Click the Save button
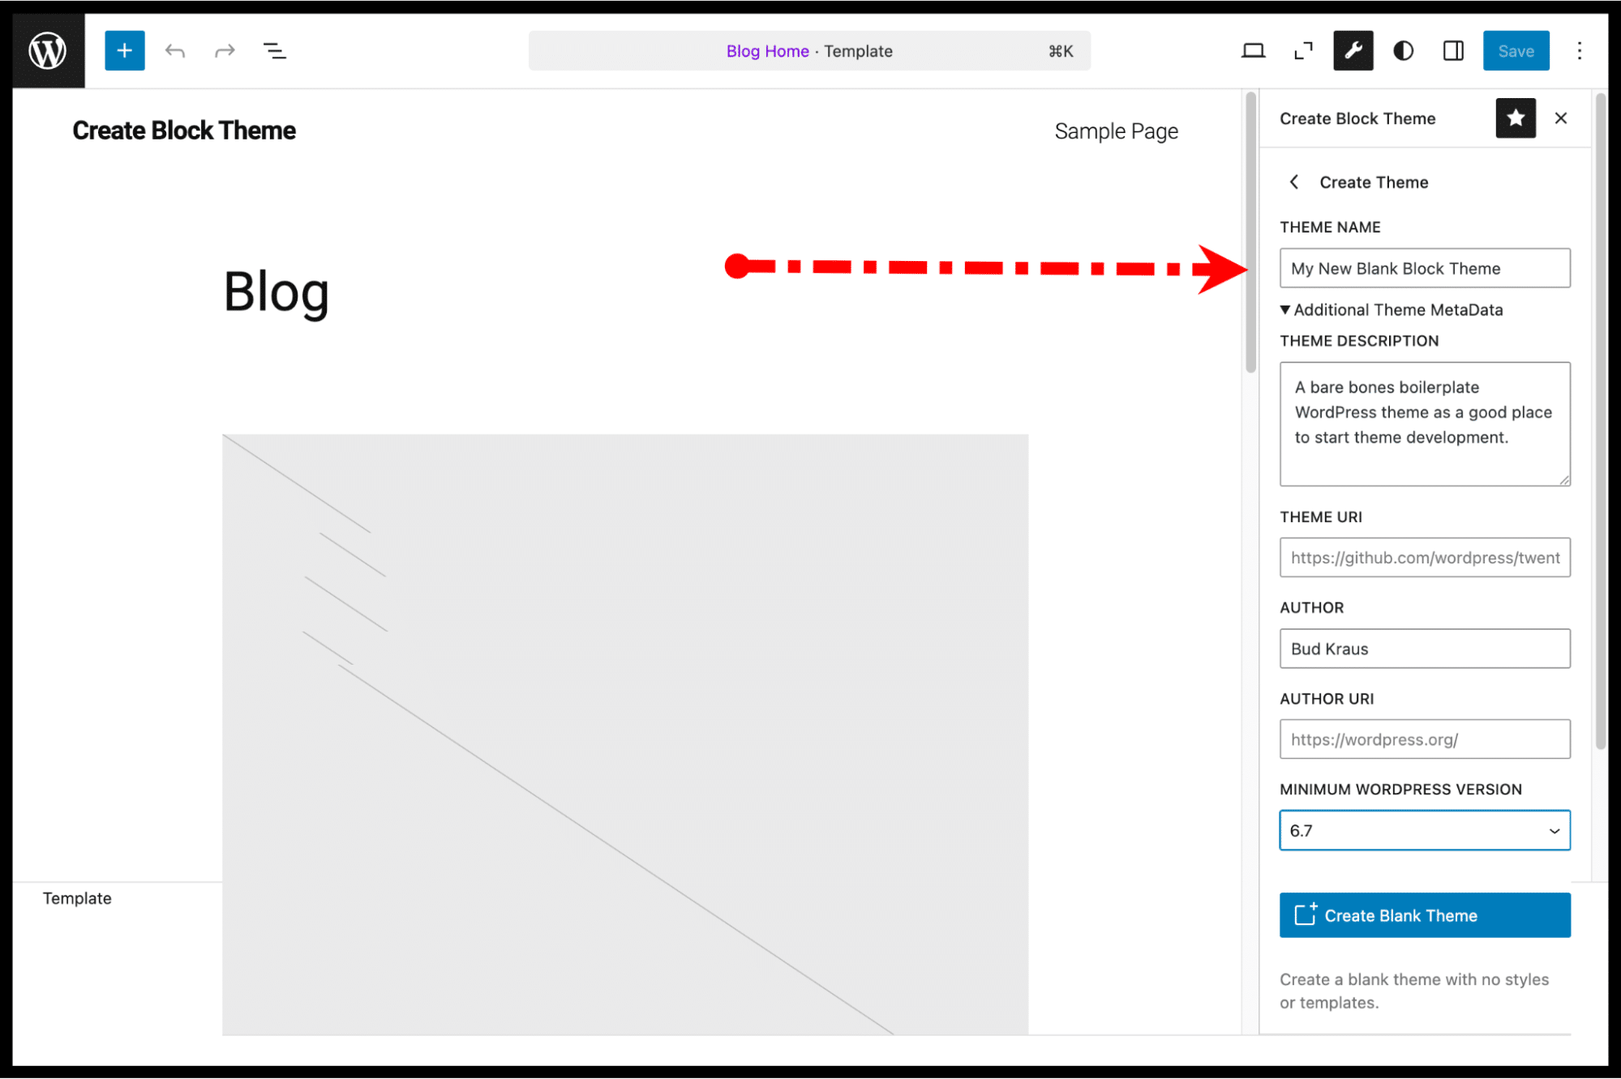 (1514, 50)
